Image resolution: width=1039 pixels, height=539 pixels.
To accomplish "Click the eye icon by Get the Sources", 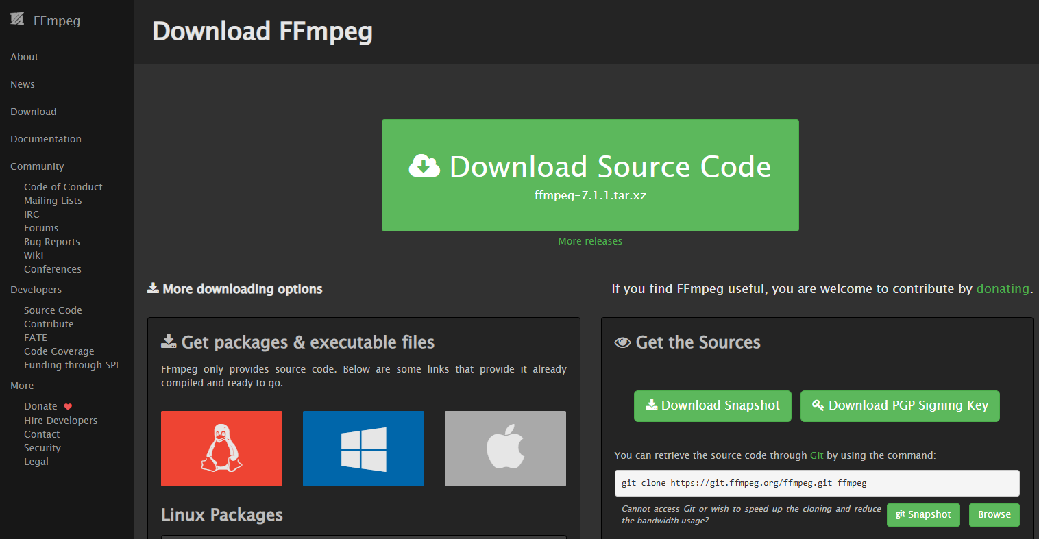I will click(622, 342).
